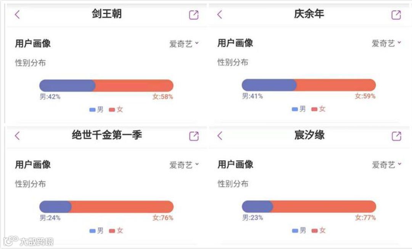The width and height of the screenshot is (412, 249).
Task: Click the gender distribution bar for 剑王朝
Action: click(x=107, y=85)
